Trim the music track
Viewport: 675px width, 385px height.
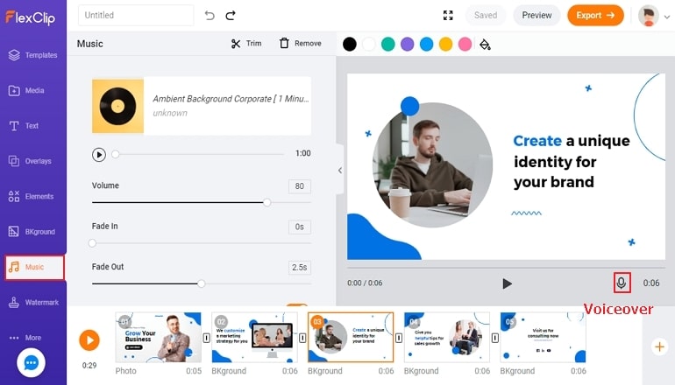point(246,44)
